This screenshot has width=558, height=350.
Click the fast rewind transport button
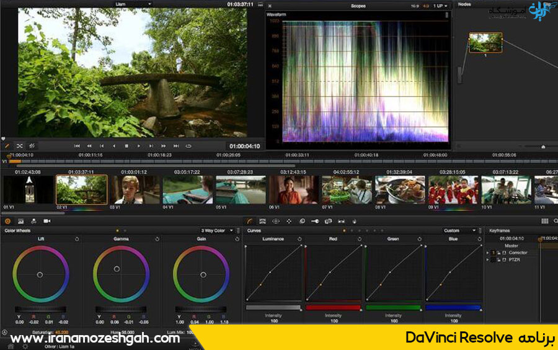[x=89, y=146]
